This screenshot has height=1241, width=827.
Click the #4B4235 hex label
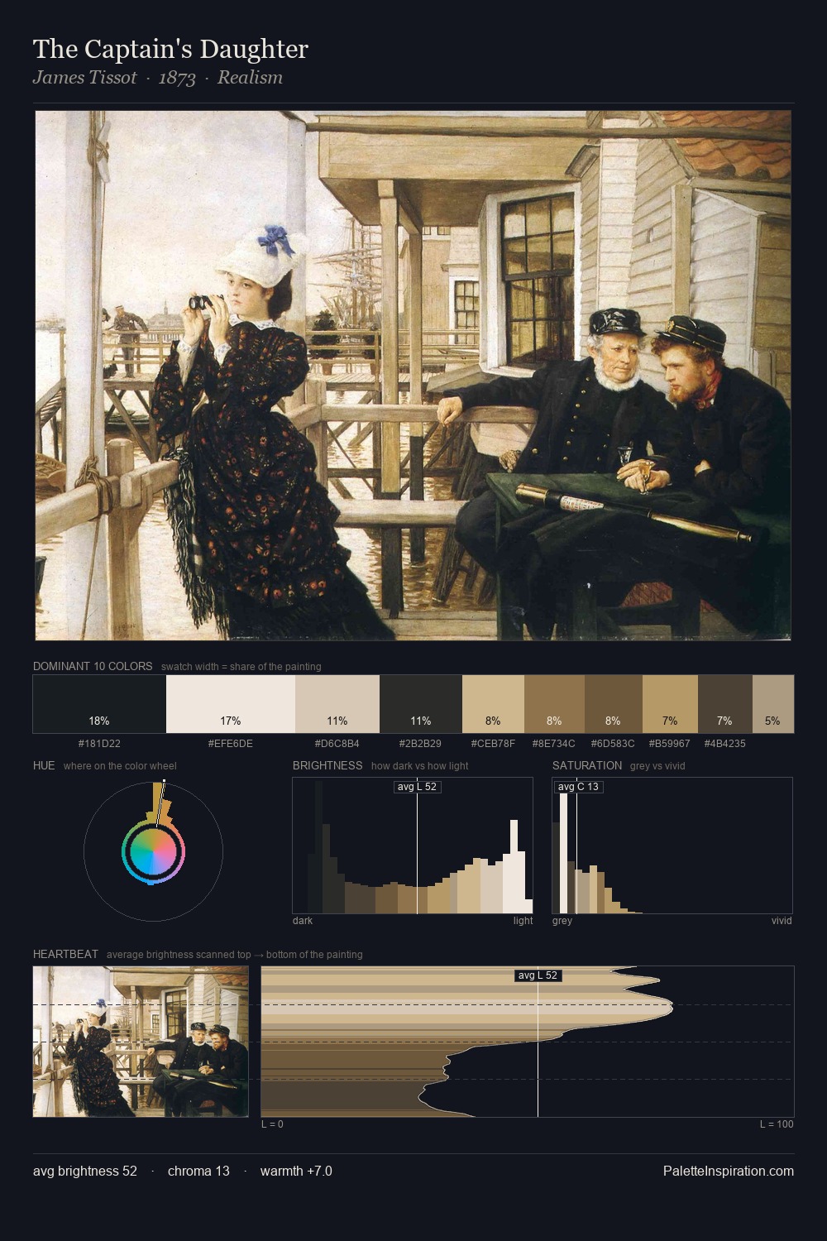click(725, 744)
